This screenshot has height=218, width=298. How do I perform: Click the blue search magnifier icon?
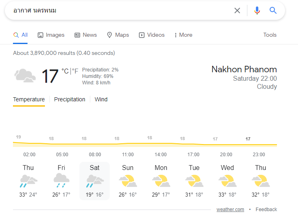[x=273, y=10]
